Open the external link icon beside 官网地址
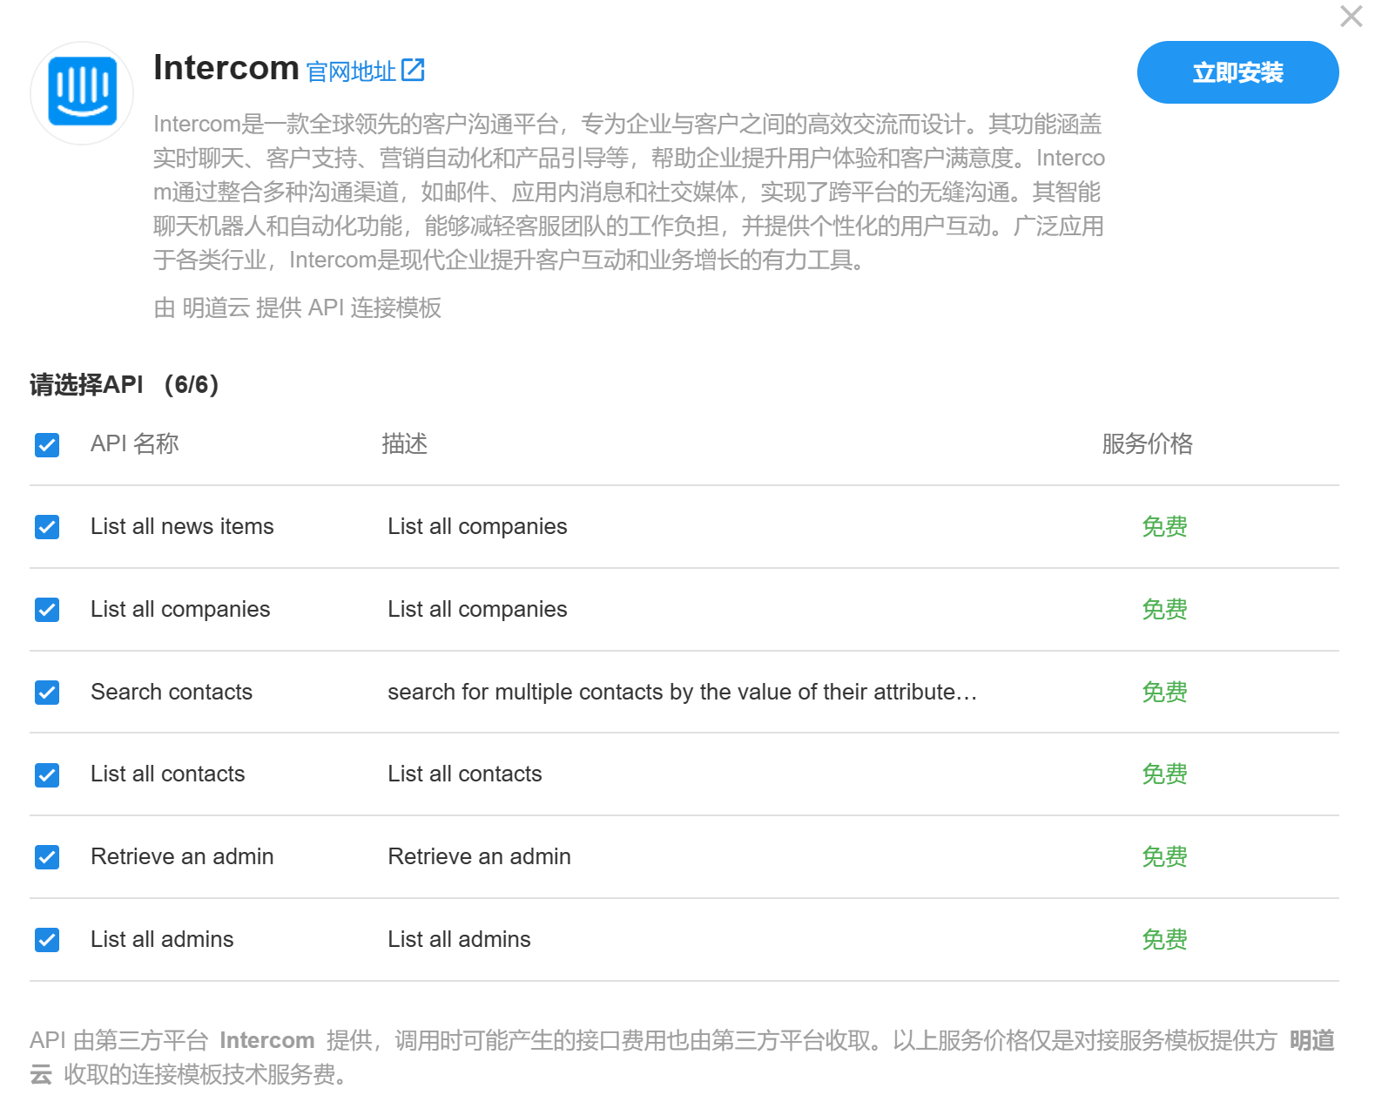This screenshot has height=1102, width=1375. pos(413,71)
